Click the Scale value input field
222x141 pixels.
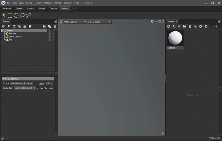point(49,84)
